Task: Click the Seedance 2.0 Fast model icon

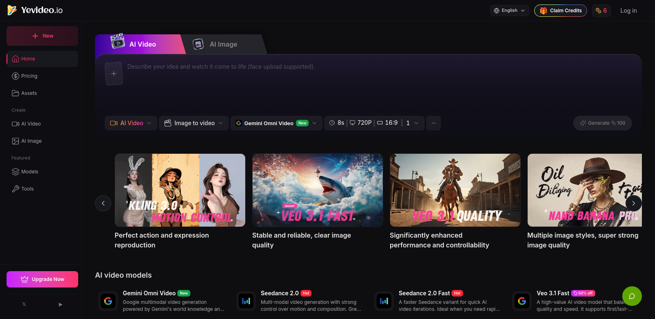Action: pos(384,301)
